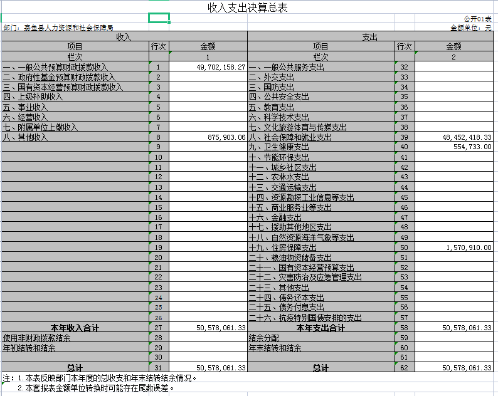Select the 使用非财政拨款结余 cell
This screenshot has width=498, height=396.
75,338
